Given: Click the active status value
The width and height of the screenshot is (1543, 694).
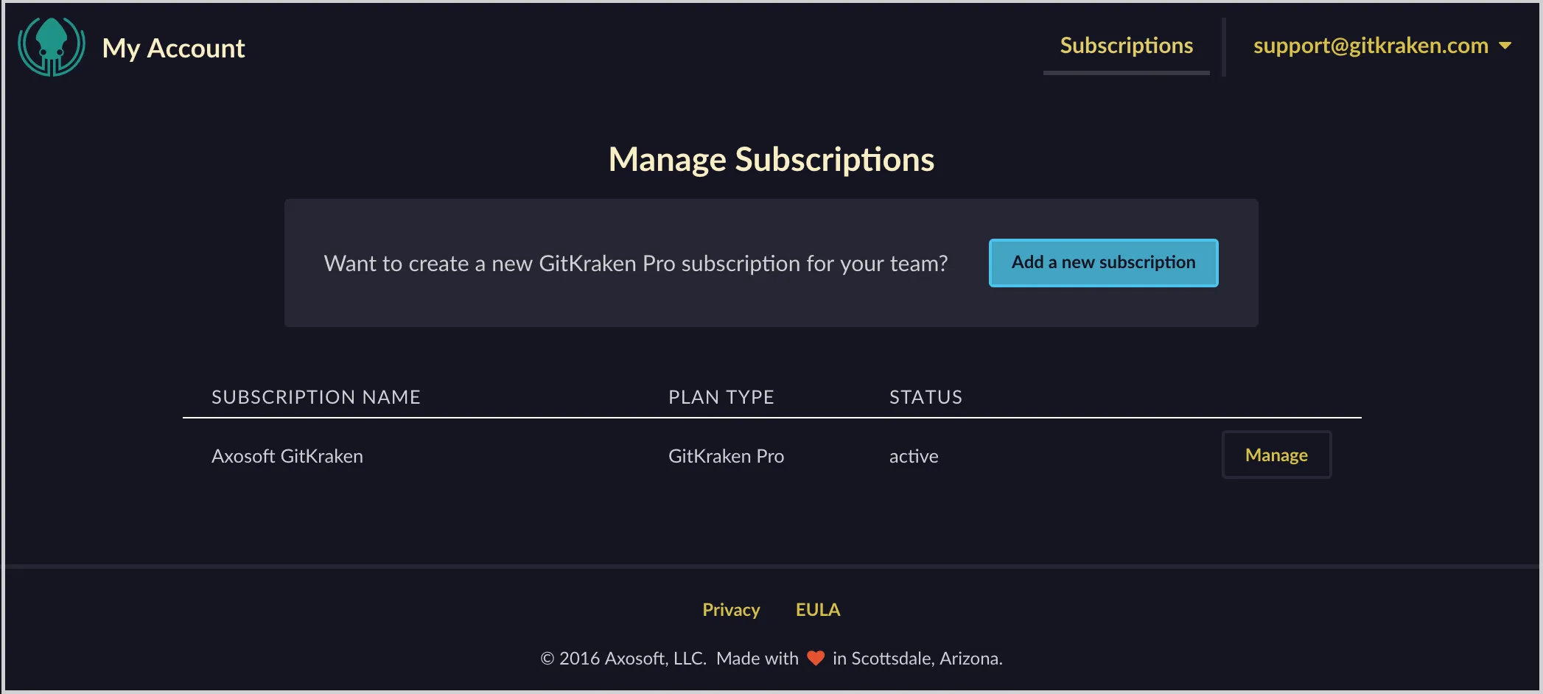Looking at the screenshot, I should click(914, 457).
